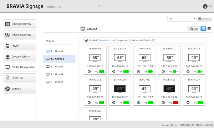Click bravia-020 display card

pyautogui.click(x=95, y=114)
